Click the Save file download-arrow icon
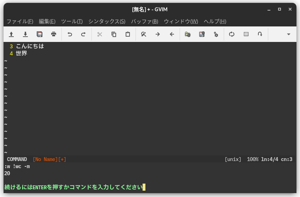The height and width of the screenshot is (197, 300). pos(25,35)
